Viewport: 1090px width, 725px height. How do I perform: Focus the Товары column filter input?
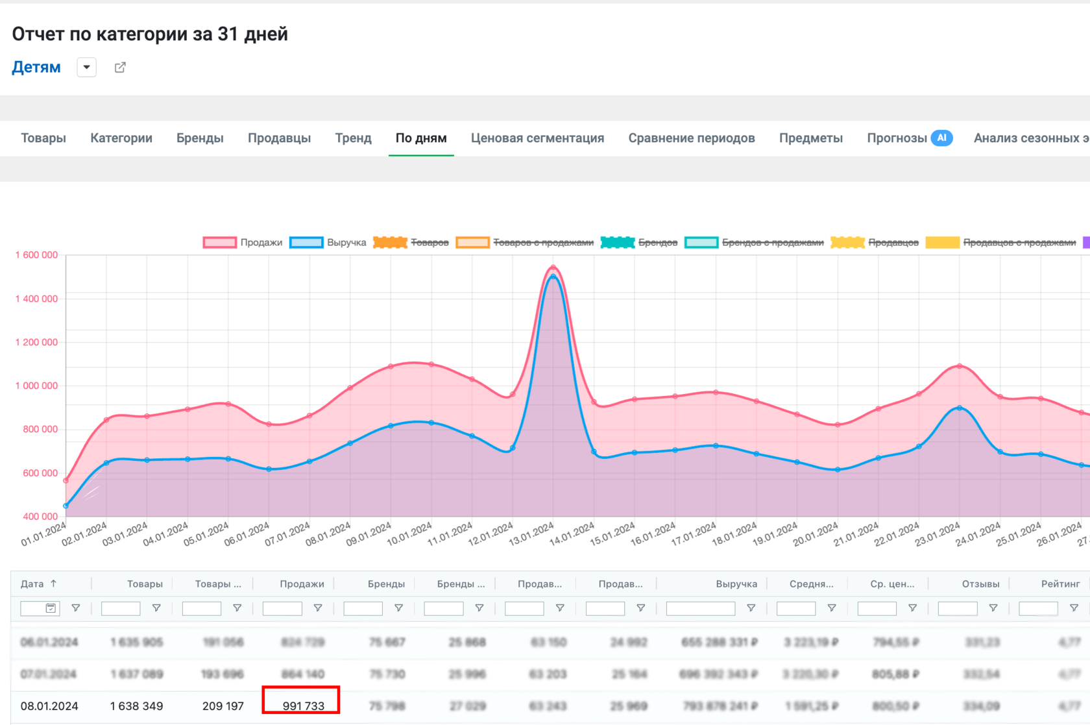click(121, 608)
